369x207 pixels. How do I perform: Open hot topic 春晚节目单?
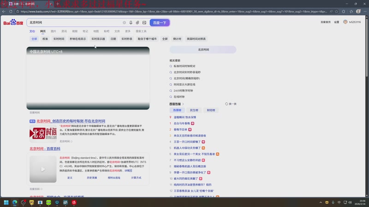[x=180, y=130]
